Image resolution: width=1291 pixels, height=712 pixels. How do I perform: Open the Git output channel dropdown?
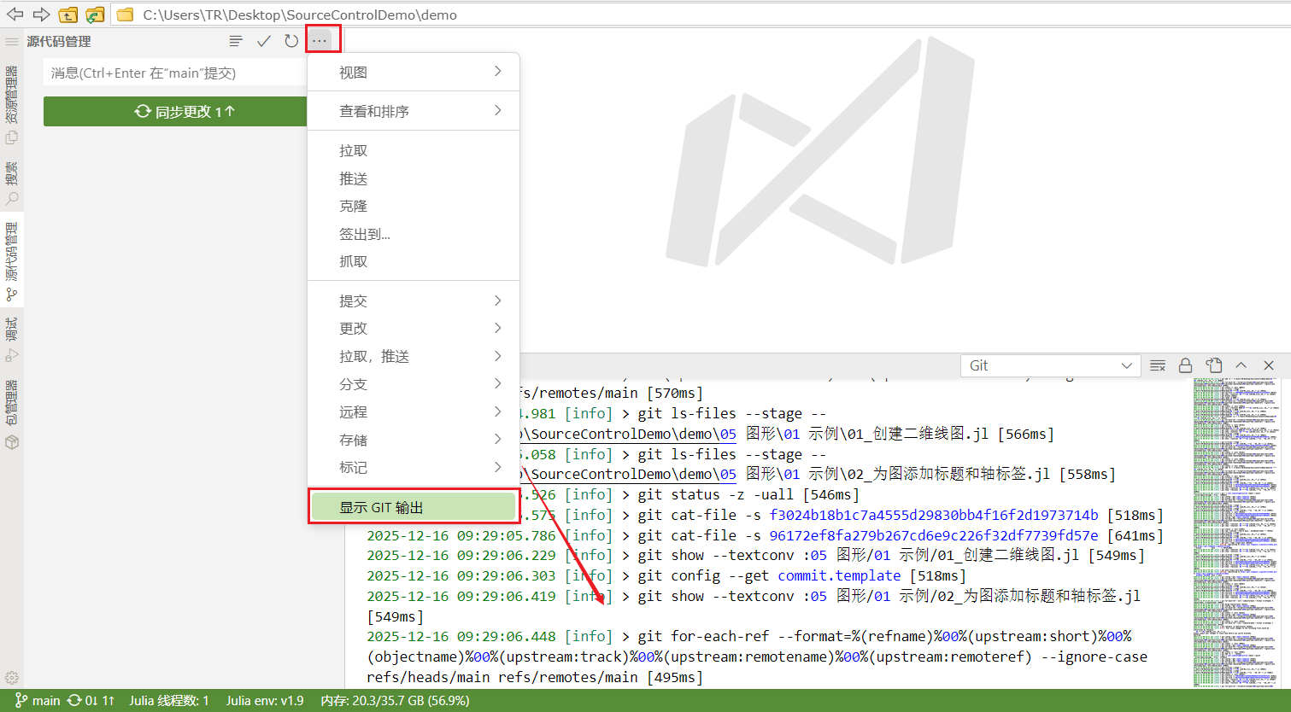[x=1050, y=365]
